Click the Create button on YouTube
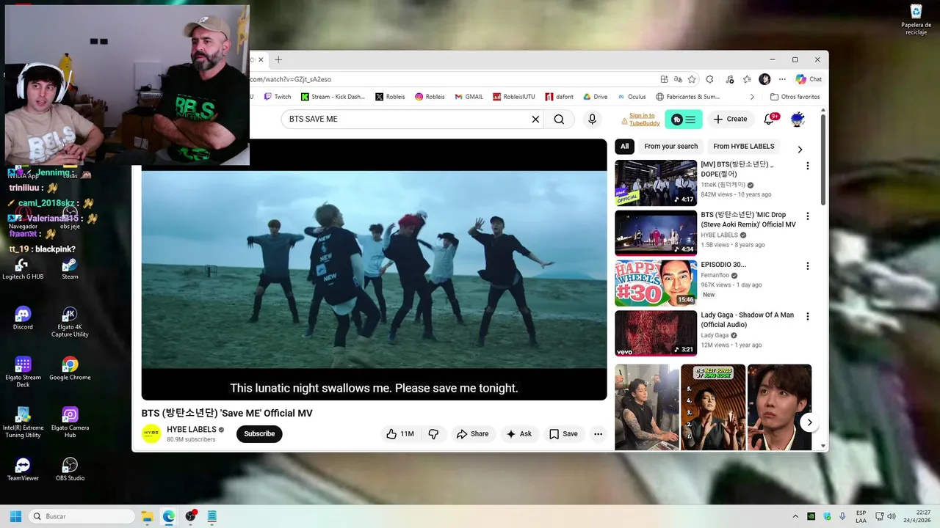The image size is (940, 528). (730, 119)
